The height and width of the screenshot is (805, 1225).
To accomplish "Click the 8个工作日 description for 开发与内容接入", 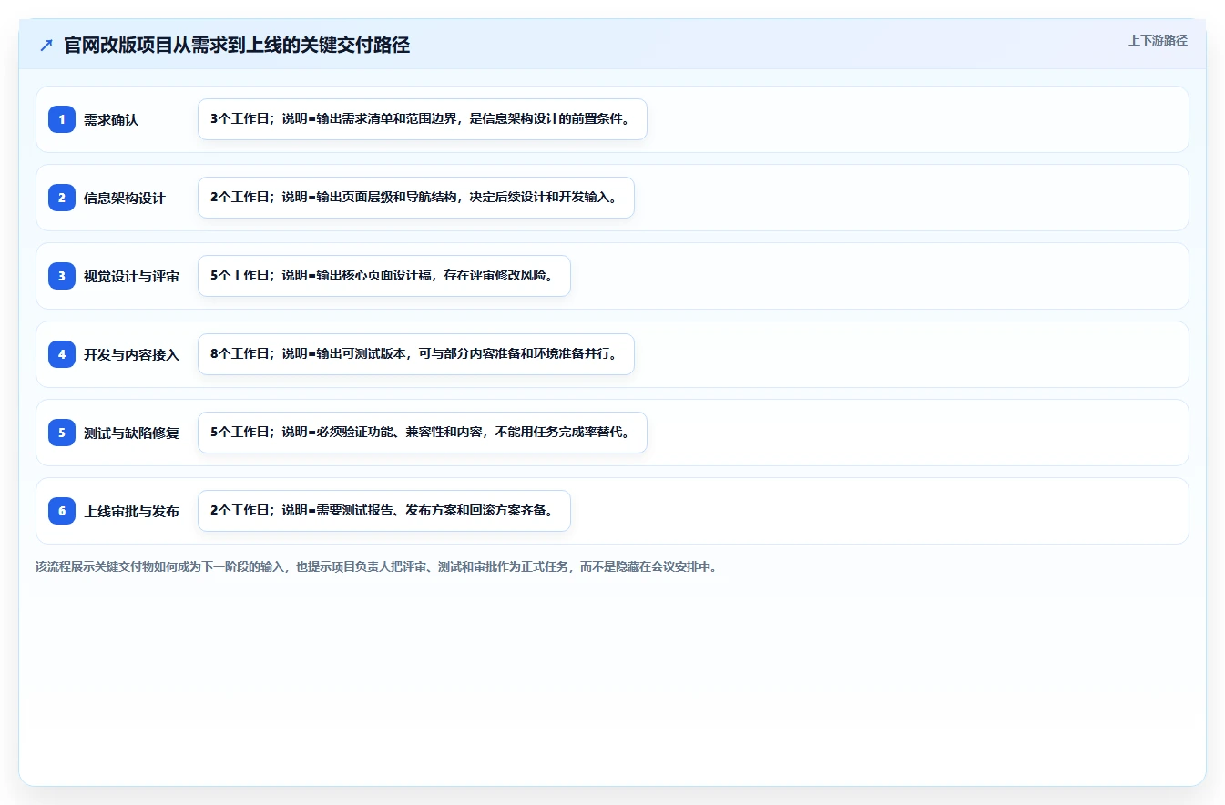I will pyautogui.click(x=416, y=354).
